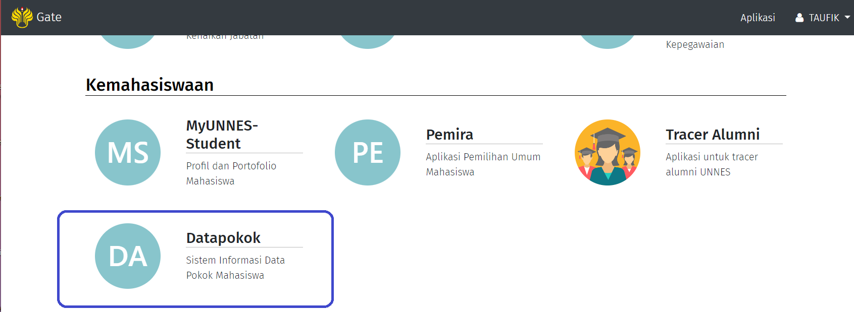The image size is (854, 312).
Task: Click the user silhouette icon beside TAUFIK
Action: coord(799,18)
